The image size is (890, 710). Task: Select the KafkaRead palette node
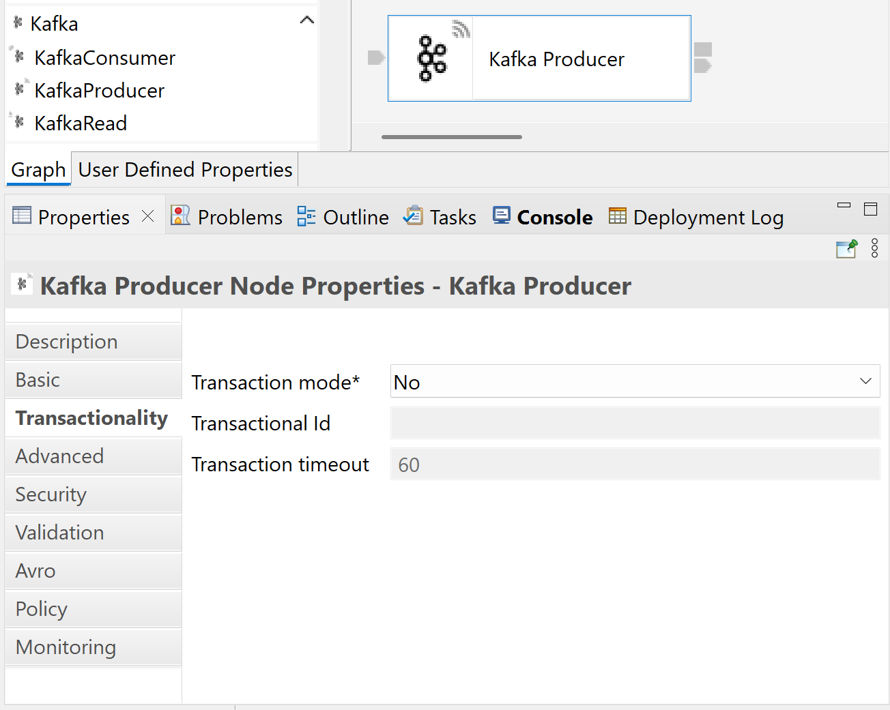point(80,123)
